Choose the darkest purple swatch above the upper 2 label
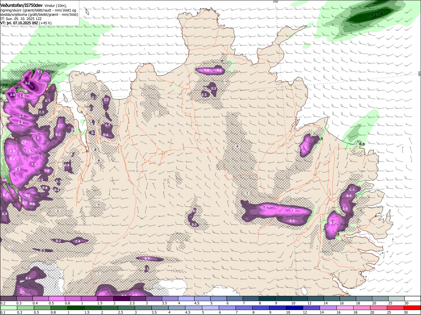This screenshot has width=421, height=315. click(121, 298)
